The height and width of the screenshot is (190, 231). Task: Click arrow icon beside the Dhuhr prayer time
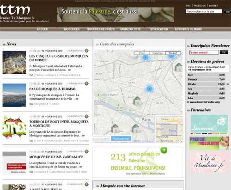click(228, 84)
